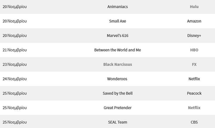
Task: Select the 21 Νοεμβρίου date cell
Action: coord(15,50)
